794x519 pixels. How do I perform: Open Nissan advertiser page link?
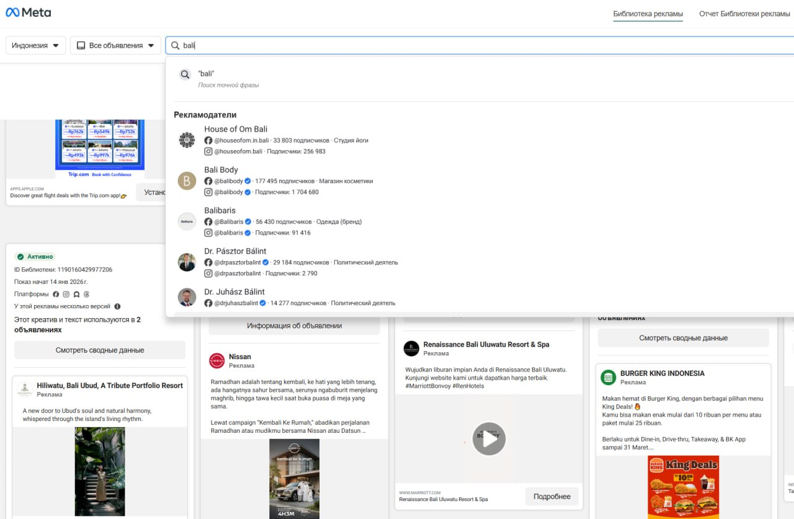pyautogui.click(x=240, y=357)
